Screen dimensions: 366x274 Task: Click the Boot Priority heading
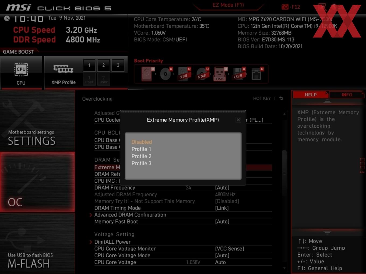click(x=149, y=61)
